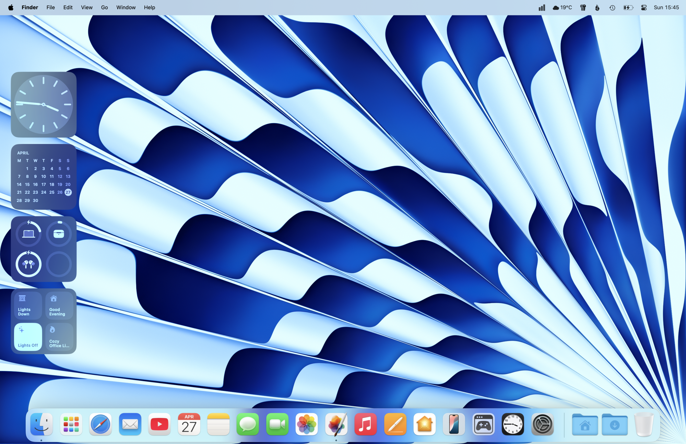Select date 27 on the calendar widget
686x444 pixels.
(68, 192)
